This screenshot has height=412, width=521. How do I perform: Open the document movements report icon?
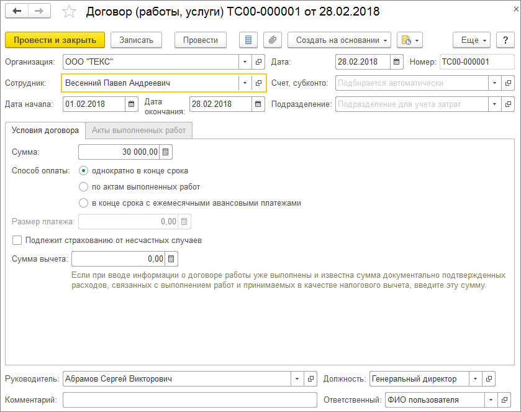[249, 40]
